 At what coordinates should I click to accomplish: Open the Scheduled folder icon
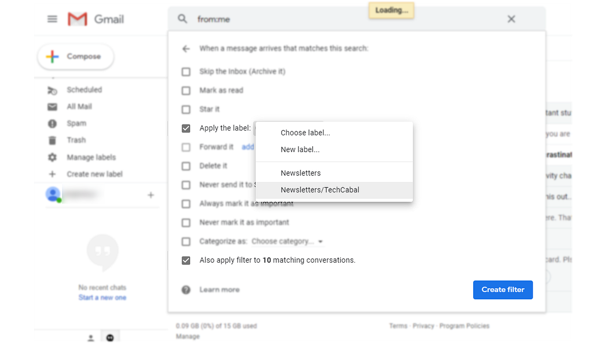[52, 89]
